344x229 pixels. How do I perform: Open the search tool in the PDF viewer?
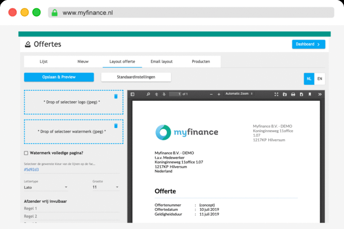pyautogui.click(x=148, y=94)
